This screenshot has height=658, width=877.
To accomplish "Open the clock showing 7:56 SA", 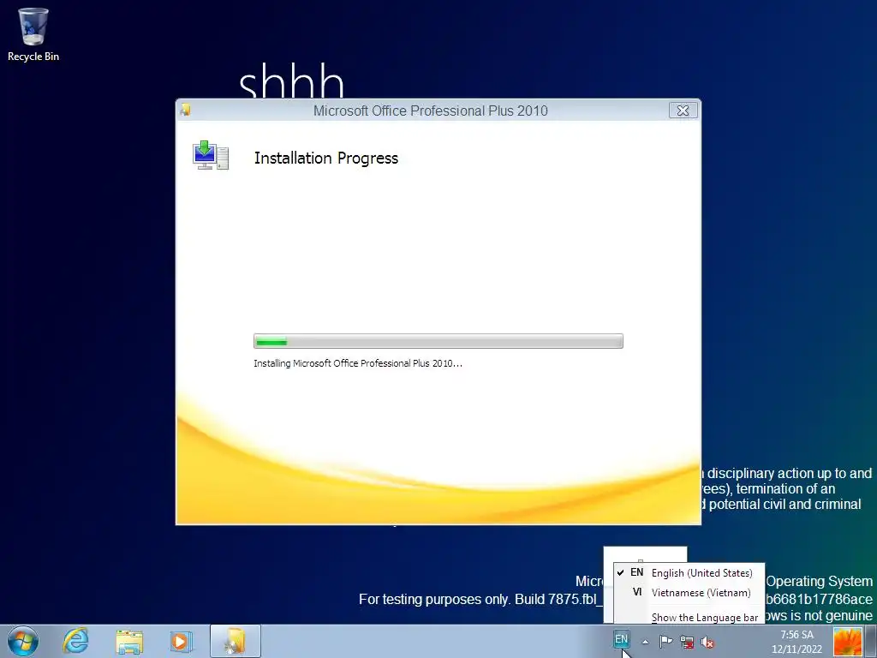I will pos(797,642).
